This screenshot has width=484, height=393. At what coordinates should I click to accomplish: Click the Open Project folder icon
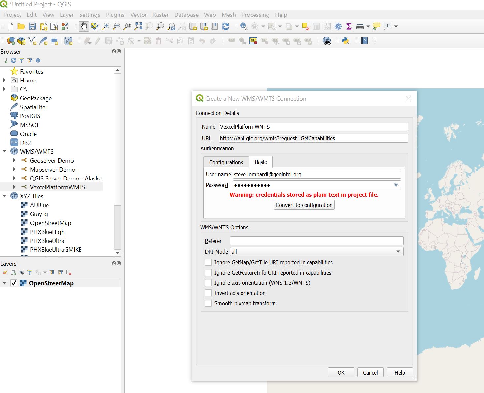[21, 26]
